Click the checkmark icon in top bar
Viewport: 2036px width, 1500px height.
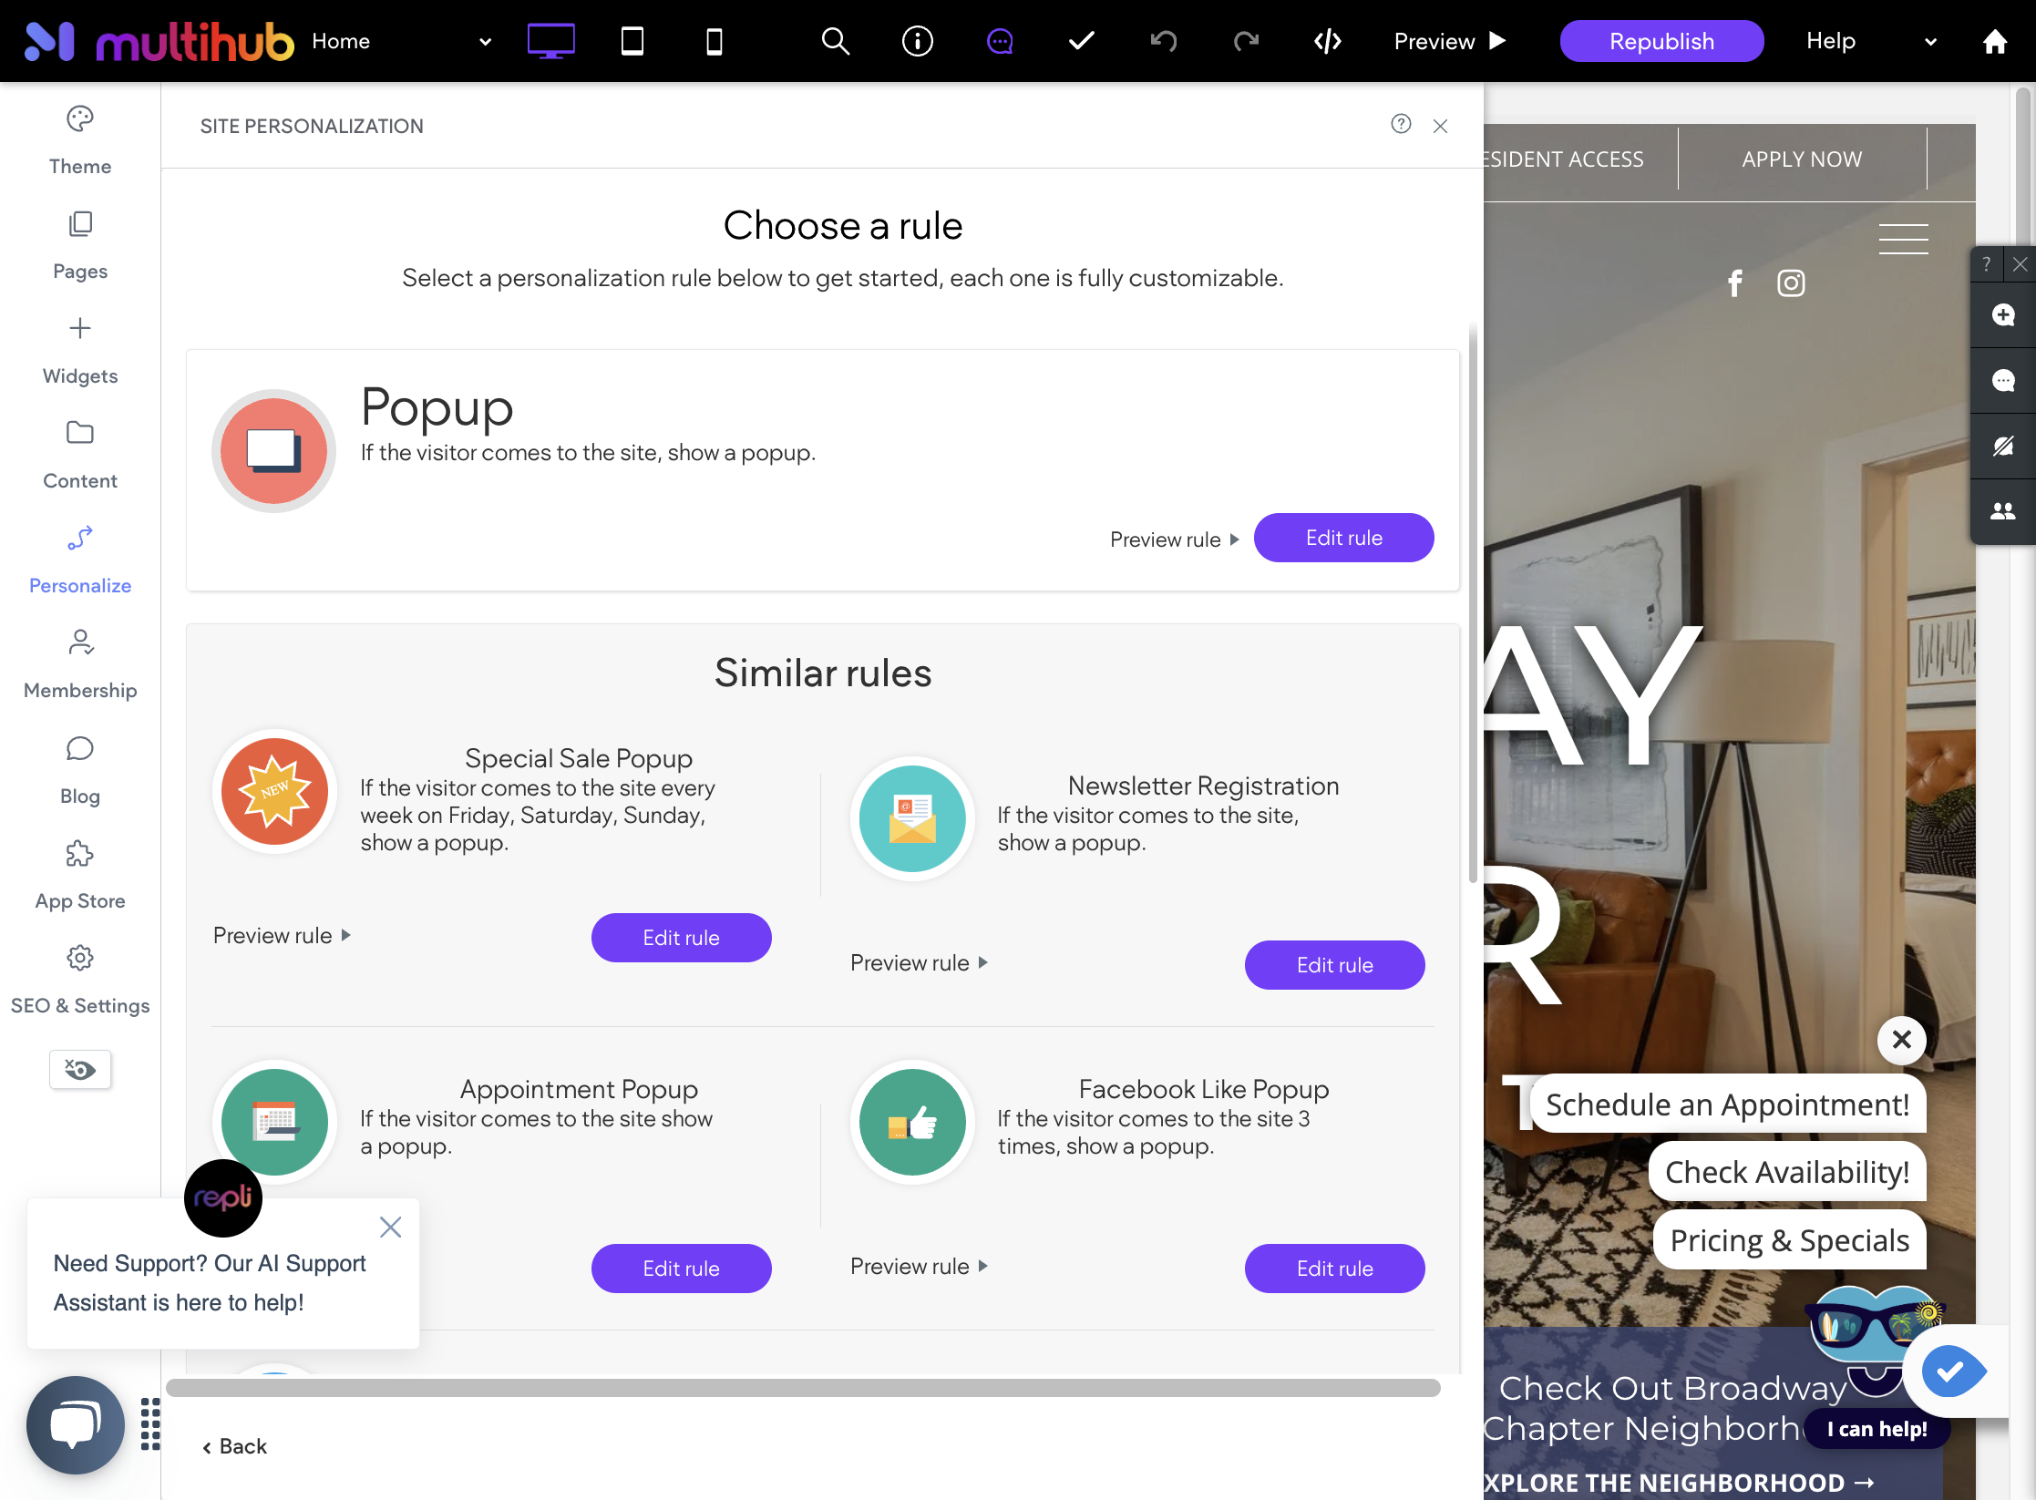click(x=1081, y=41)
